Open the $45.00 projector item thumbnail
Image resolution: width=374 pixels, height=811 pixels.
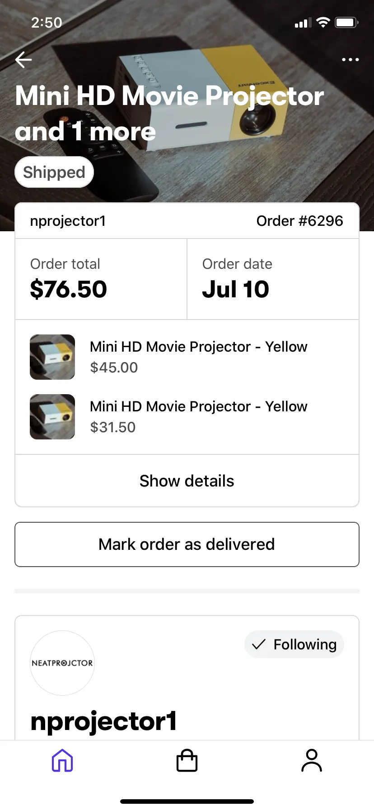pos(52,357)
